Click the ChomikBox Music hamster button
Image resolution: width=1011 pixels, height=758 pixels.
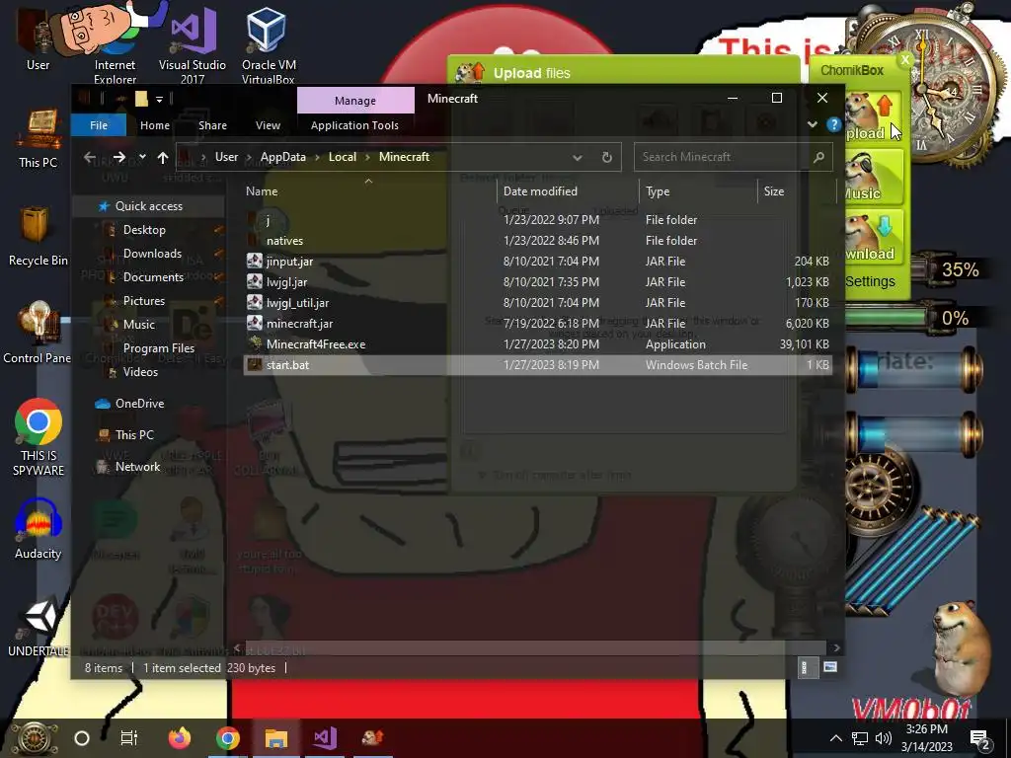(872, 177)
